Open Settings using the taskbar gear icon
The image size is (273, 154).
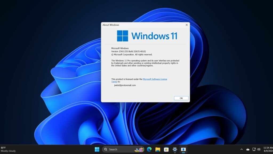pyautogui.click(x=175, y=149)
